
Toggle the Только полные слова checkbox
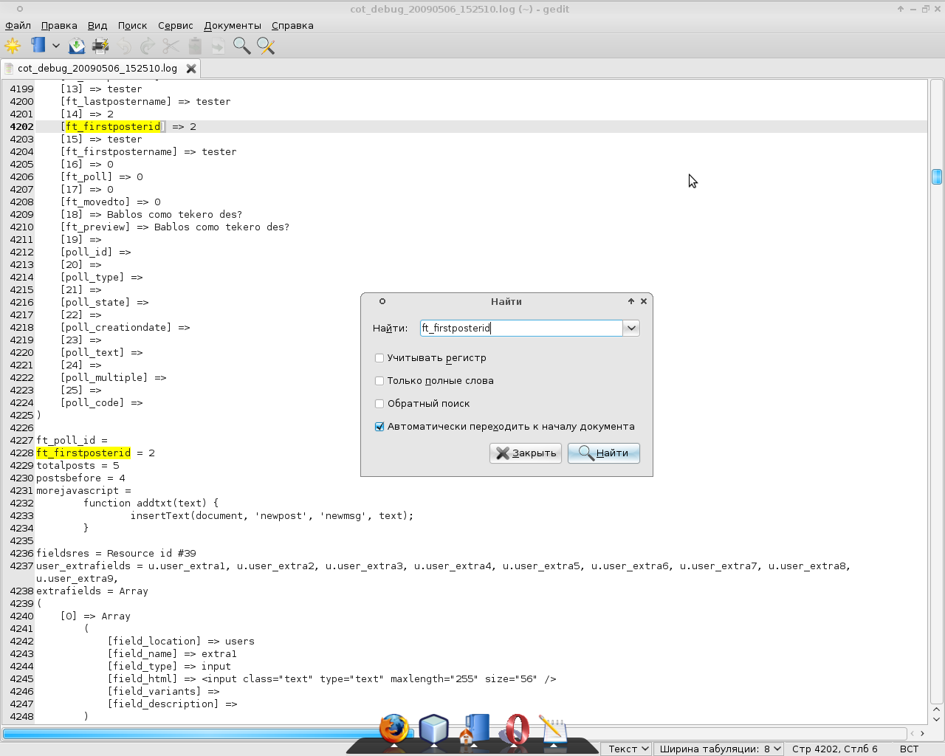[379, 381]
